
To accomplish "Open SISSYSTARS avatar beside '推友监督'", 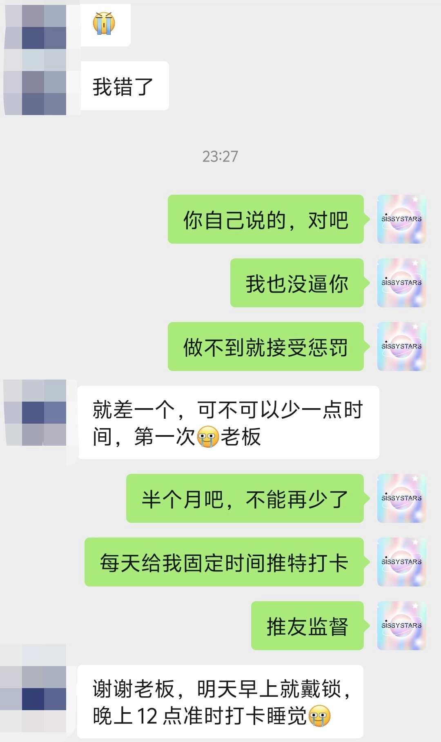I will [402, 626].
